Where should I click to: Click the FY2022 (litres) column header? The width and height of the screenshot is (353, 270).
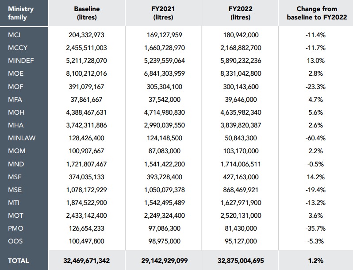241,13
